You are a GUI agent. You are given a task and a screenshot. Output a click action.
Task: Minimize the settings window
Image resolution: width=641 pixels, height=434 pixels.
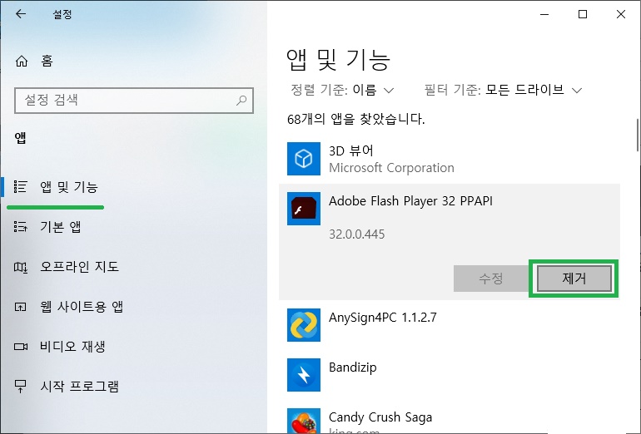click(x=544, y=14)
